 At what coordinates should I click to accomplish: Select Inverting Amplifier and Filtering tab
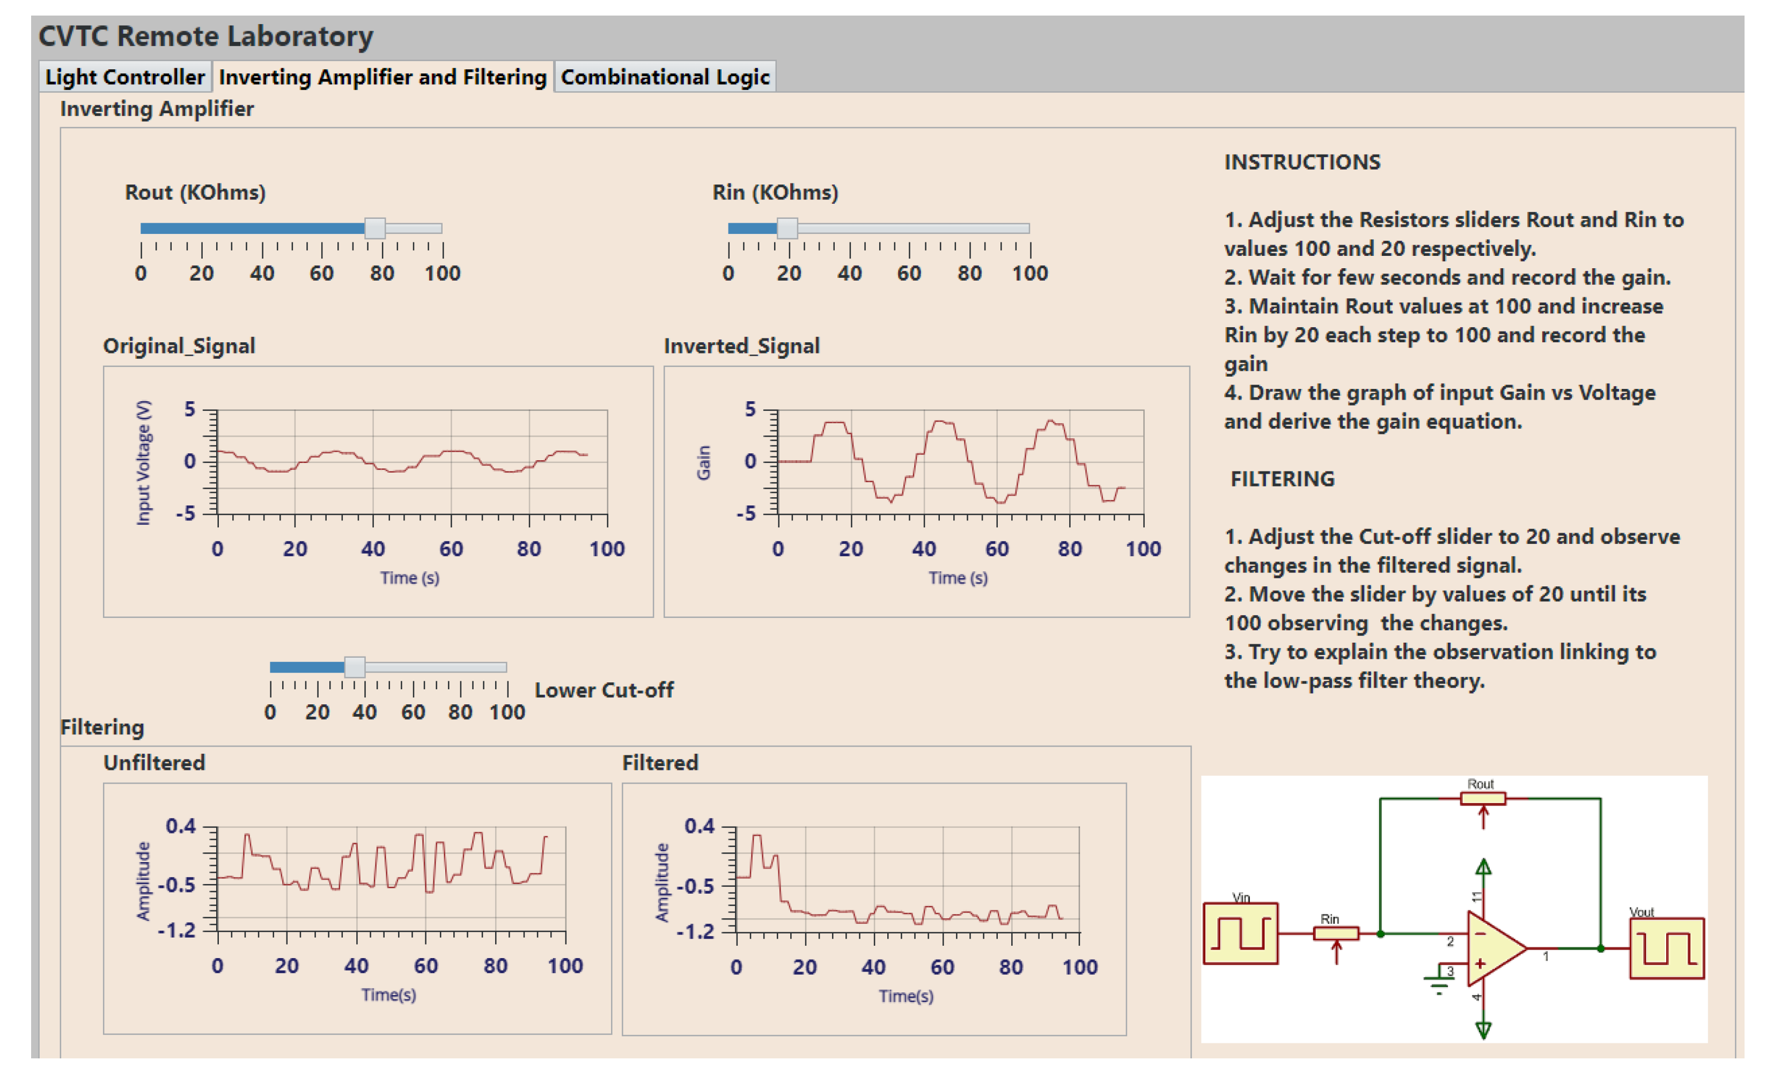click(x=382, y=77)
